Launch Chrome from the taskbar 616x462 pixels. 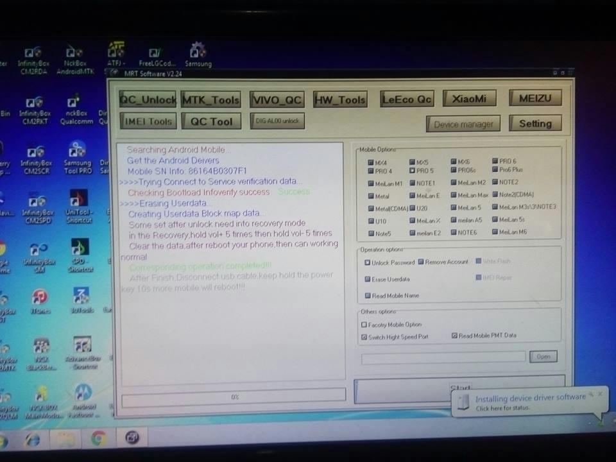[x=98, y=439]
